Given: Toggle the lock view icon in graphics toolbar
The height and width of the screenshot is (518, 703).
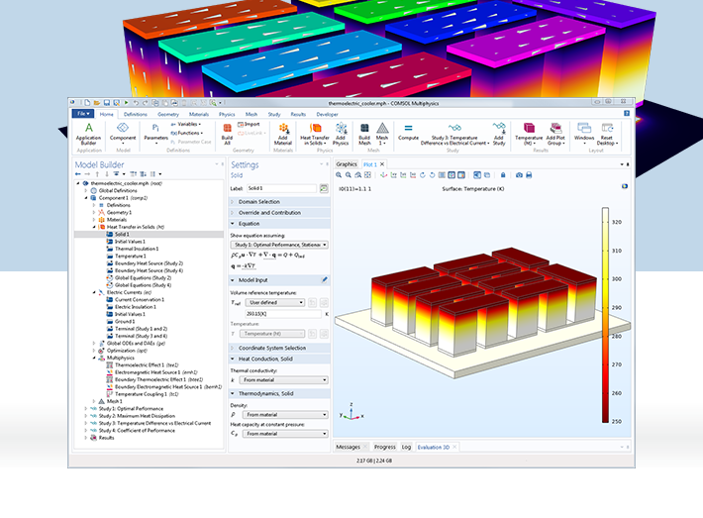Looking at the screenshot, I should click(x=503, y=175).
